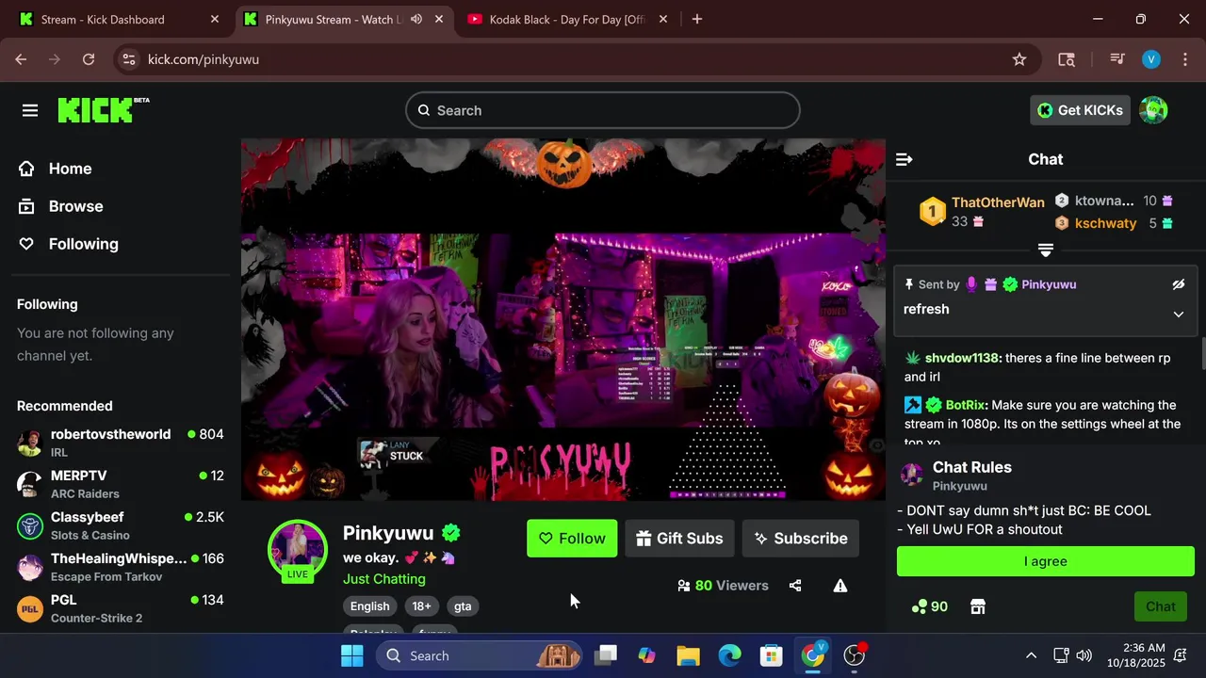Image resolution: width=1206 pixels, height=678 pixels.
Task: Accept chat rules with I agree
Action: point(1046,561)
